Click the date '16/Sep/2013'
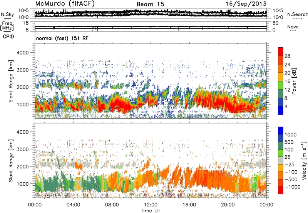 coord(246,4)
